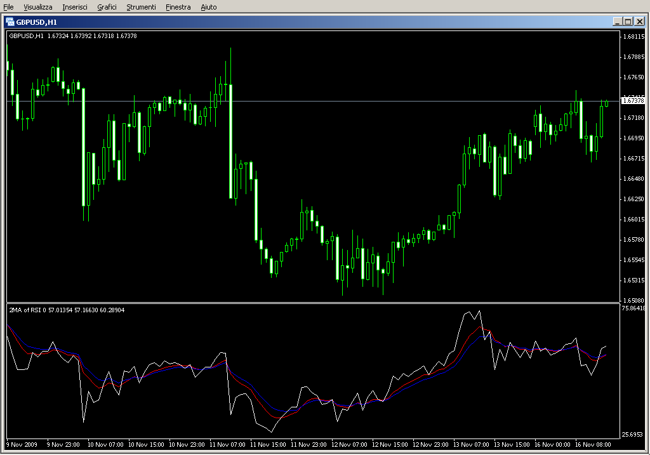This screenshot has height=455, width=650.
Task: Click the 16 Nov 08:00 time label
Action: [593, 445]
